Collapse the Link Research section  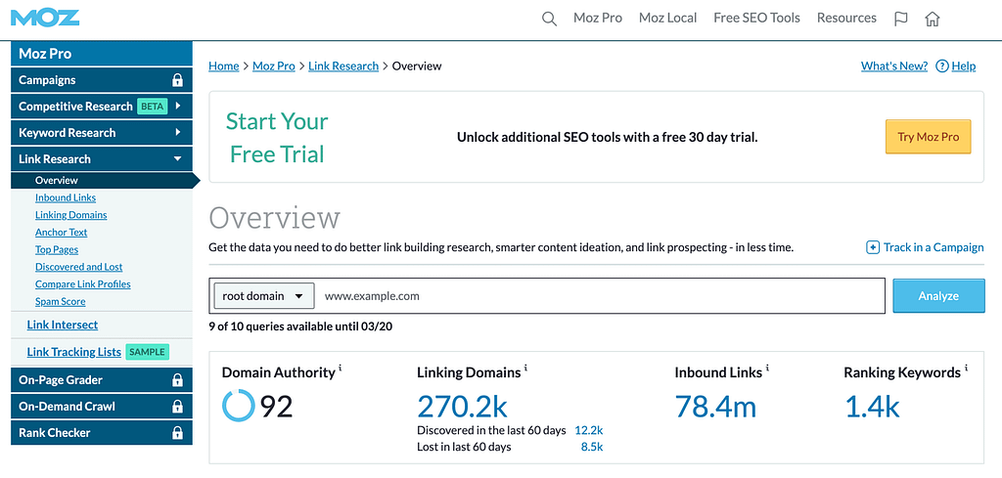178,159
